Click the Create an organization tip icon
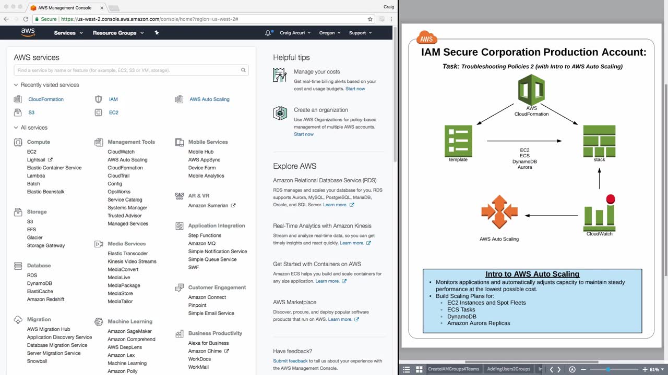The width and height of the screenshot is (668, 375). (280, 113)
